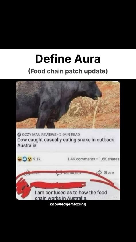Click the Define Aura title
Viewport: 136px width, 242px height.
pos(68,59)
